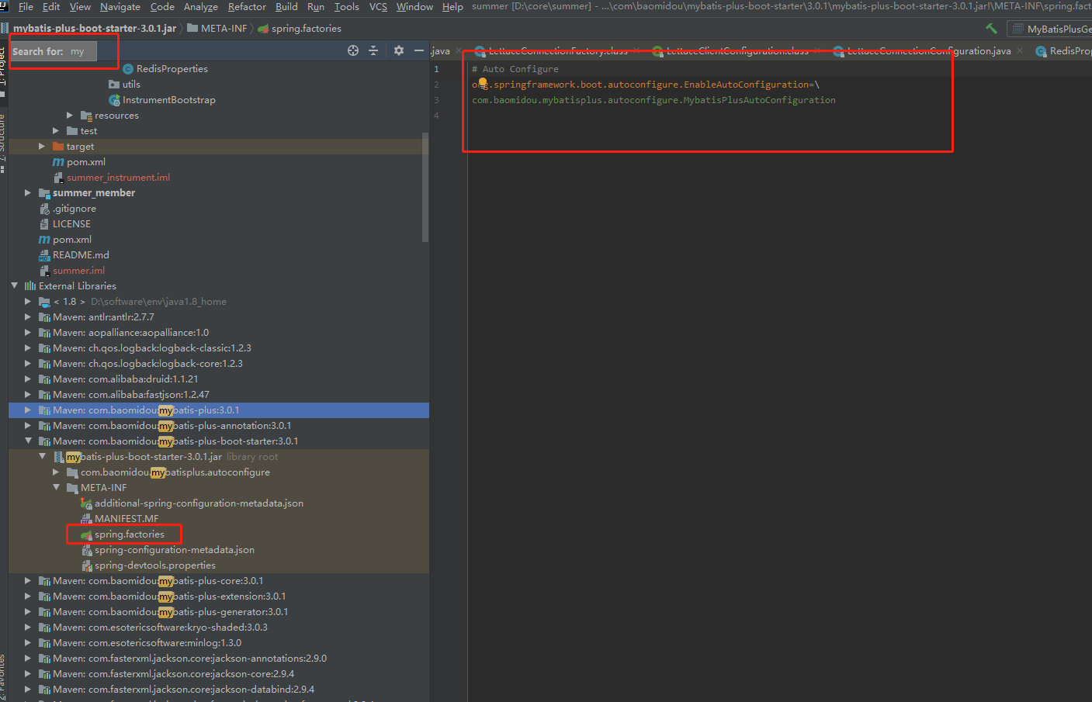Click the intention lightbulb in editor
This screenshot has height=702, width=1092.
click(x=482, y=82)
